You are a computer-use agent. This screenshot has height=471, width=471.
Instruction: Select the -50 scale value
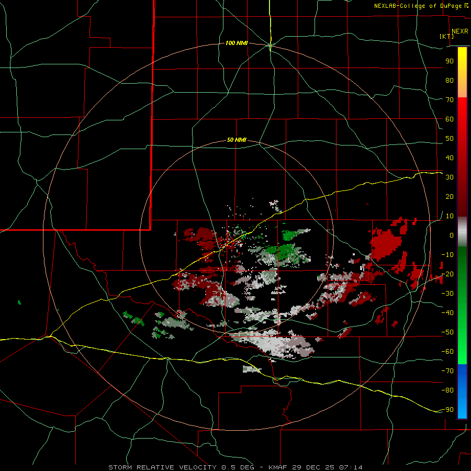tap(447, 332)
